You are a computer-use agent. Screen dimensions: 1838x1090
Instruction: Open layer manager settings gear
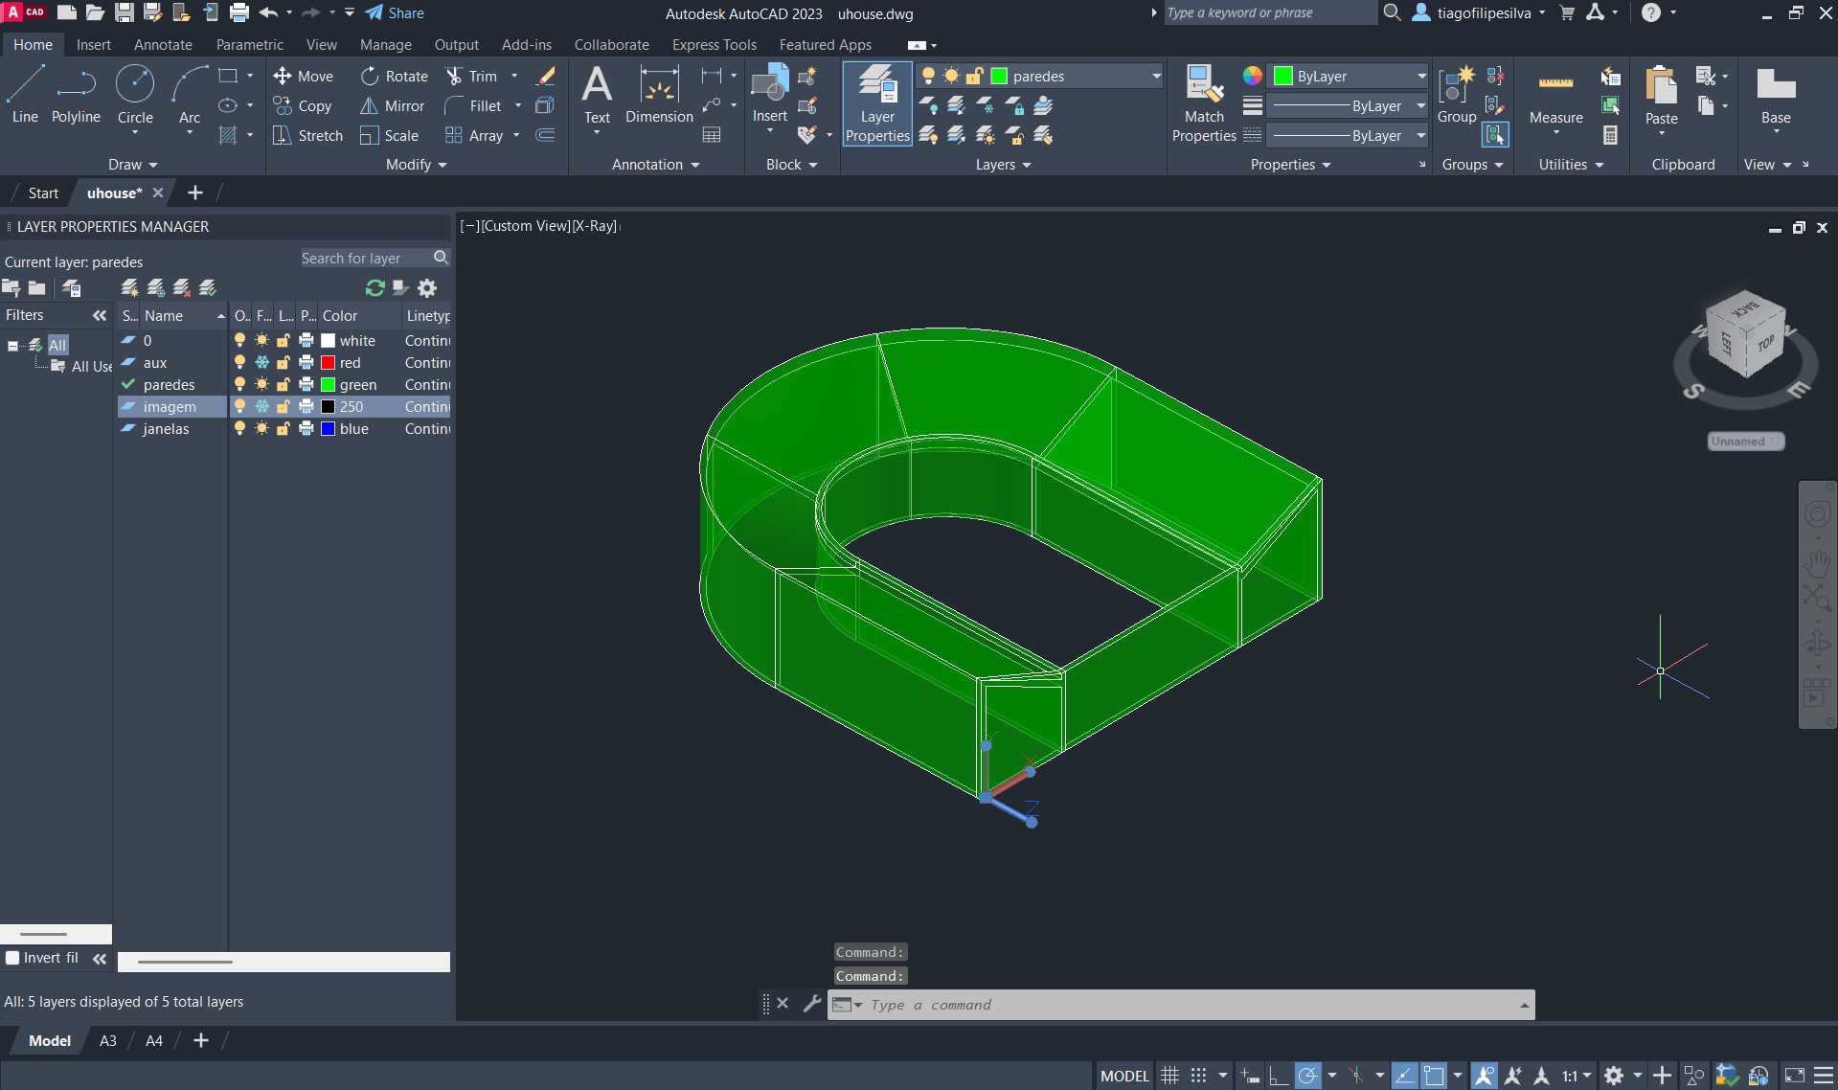click(427, 288)
